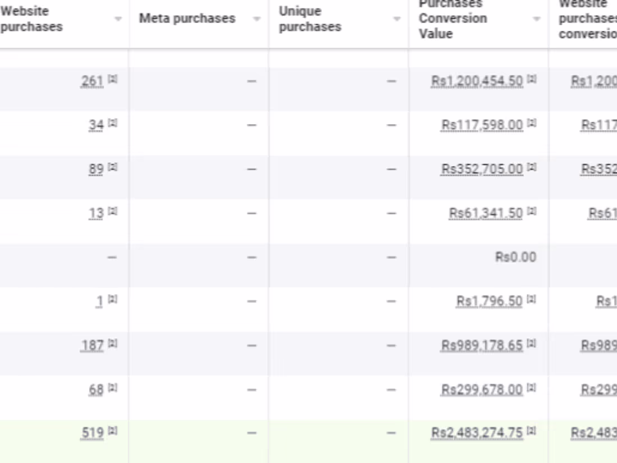
Task: Click the footnote icon beside 261
Action: [x=112, y=80]
